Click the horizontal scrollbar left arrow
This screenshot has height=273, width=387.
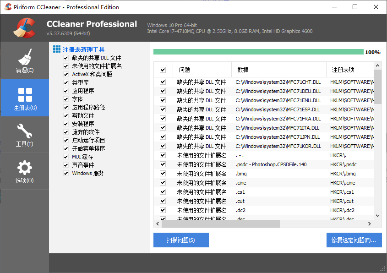[x=158, y=224]
